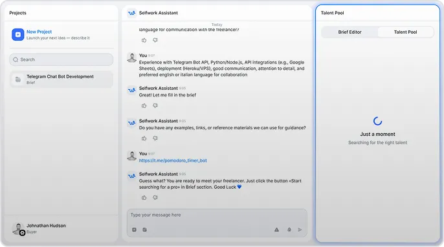Click the folder icon beside Telegram Chat Bot Development
444x247 pixels.
click(x=18, y=80)
